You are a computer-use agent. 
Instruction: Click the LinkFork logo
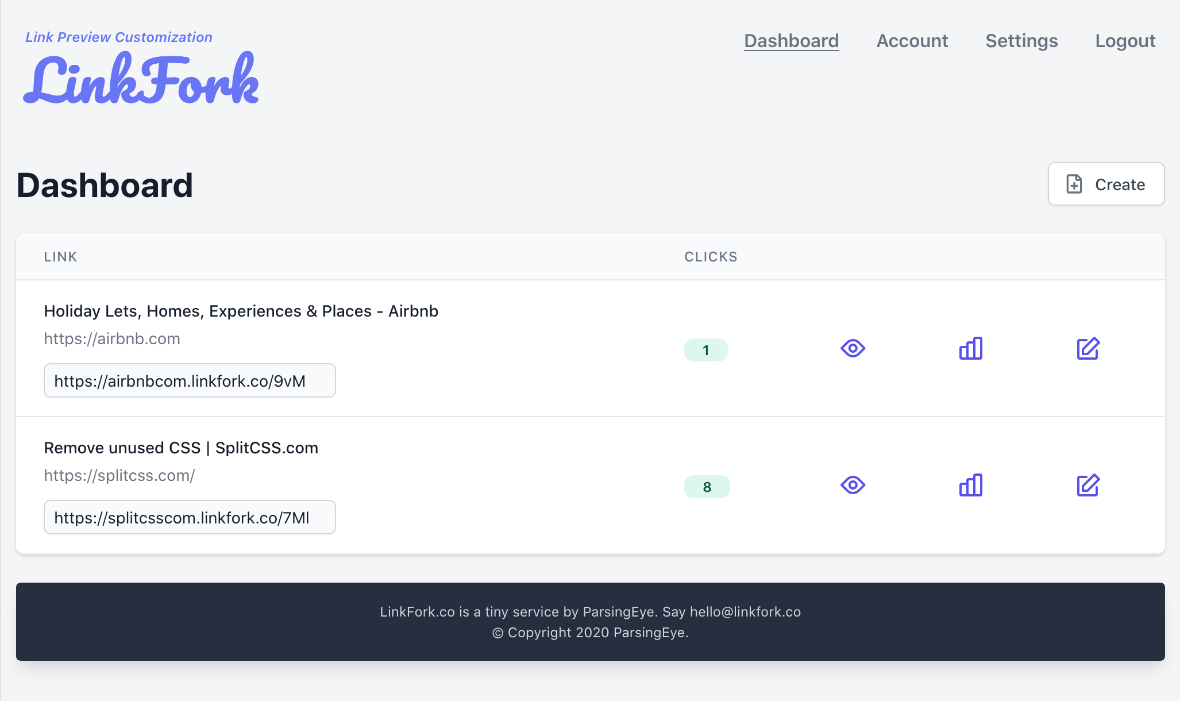[x=141, y=79]
